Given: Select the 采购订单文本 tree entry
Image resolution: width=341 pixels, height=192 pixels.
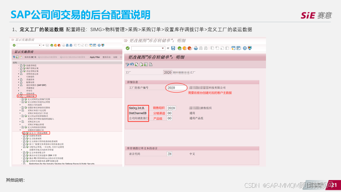Looking at the screenshot, I should pyautogui.click(x=34, y=122).
